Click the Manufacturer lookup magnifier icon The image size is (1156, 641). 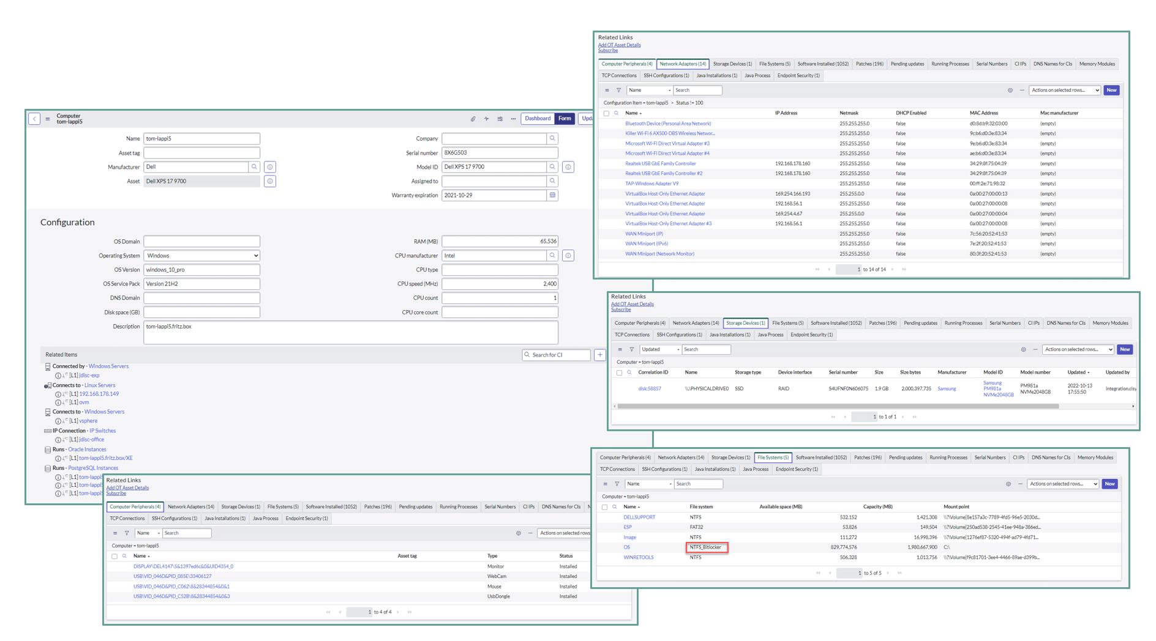[254, 167]
